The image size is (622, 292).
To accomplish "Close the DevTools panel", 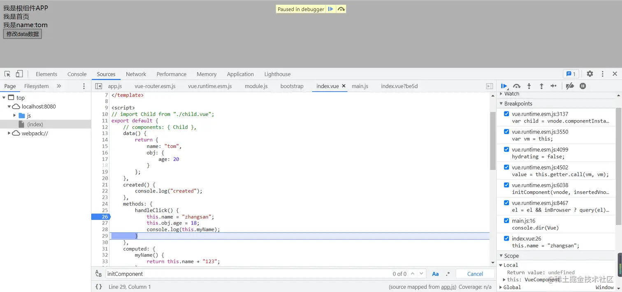I will tap(615, 74).
